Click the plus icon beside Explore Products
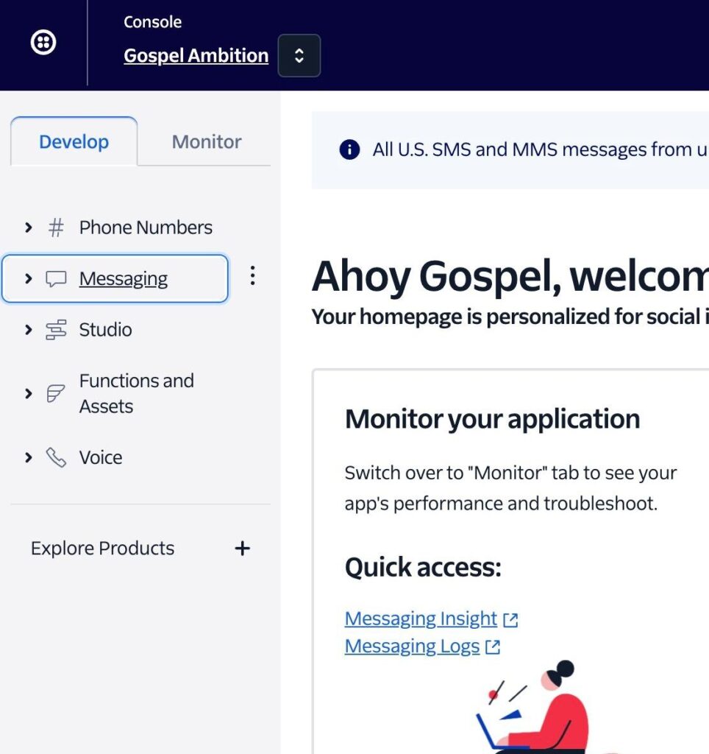The width and height of the screenshot is (709, 754). [242, 549]
